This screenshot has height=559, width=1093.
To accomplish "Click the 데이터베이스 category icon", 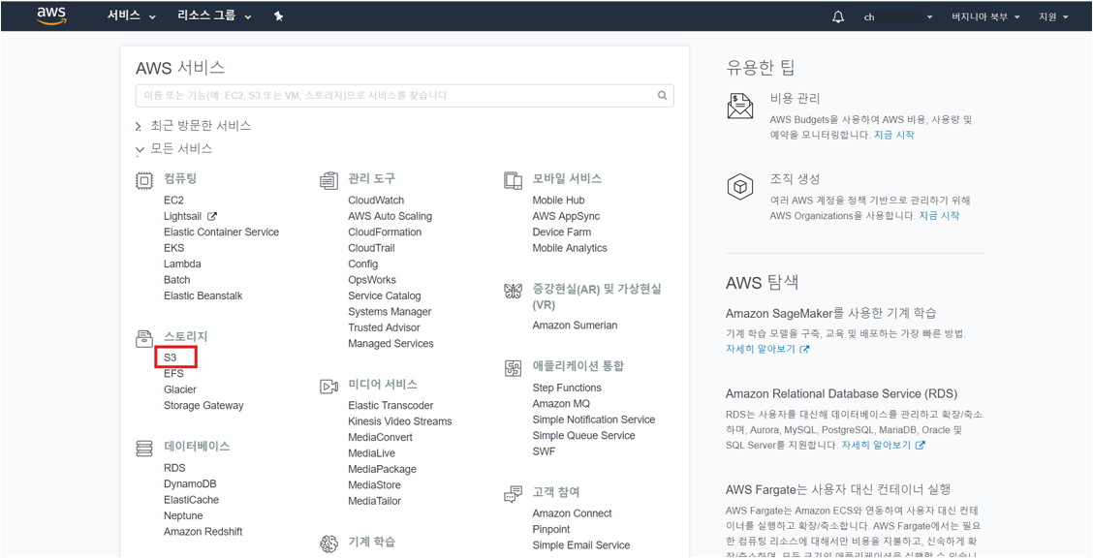I will [x=144, y=448].
